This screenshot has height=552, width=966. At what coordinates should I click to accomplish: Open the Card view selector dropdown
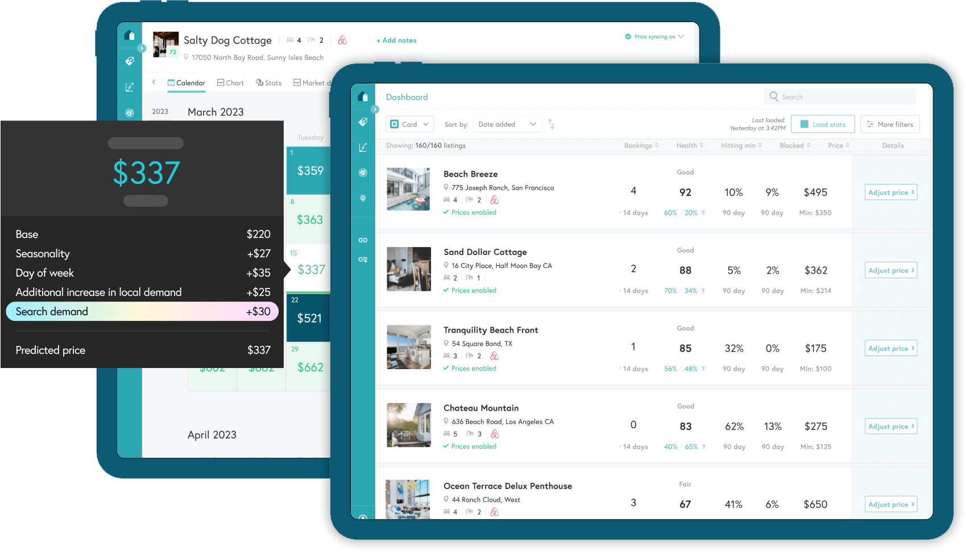[409, 124]
